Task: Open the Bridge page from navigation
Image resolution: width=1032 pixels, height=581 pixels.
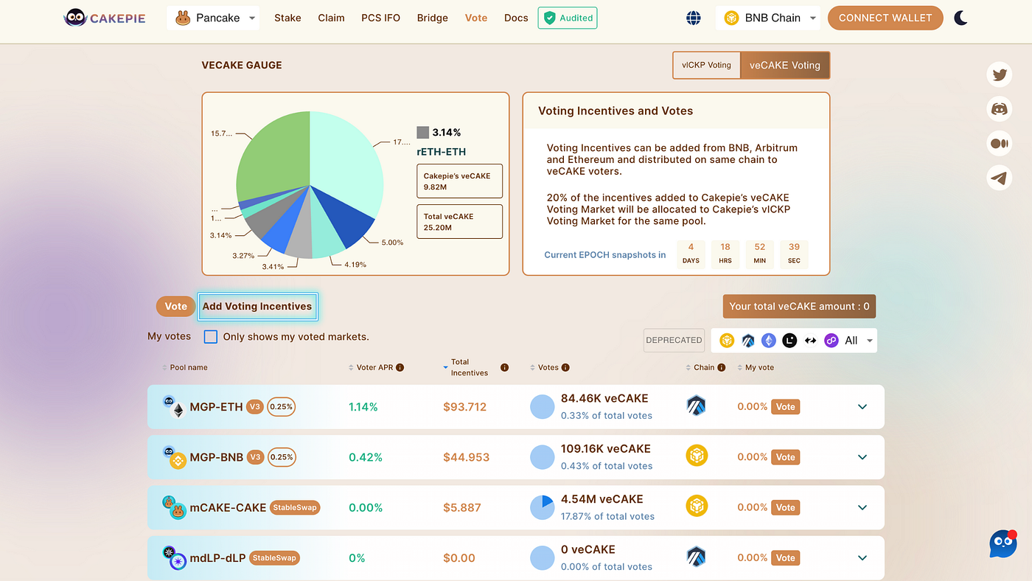Action: pos(433,18)
